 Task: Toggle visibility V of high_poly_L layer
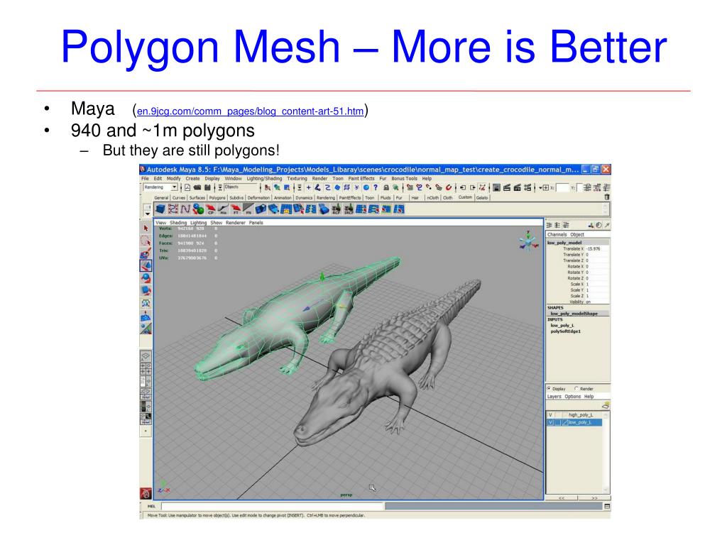(550, 414)
